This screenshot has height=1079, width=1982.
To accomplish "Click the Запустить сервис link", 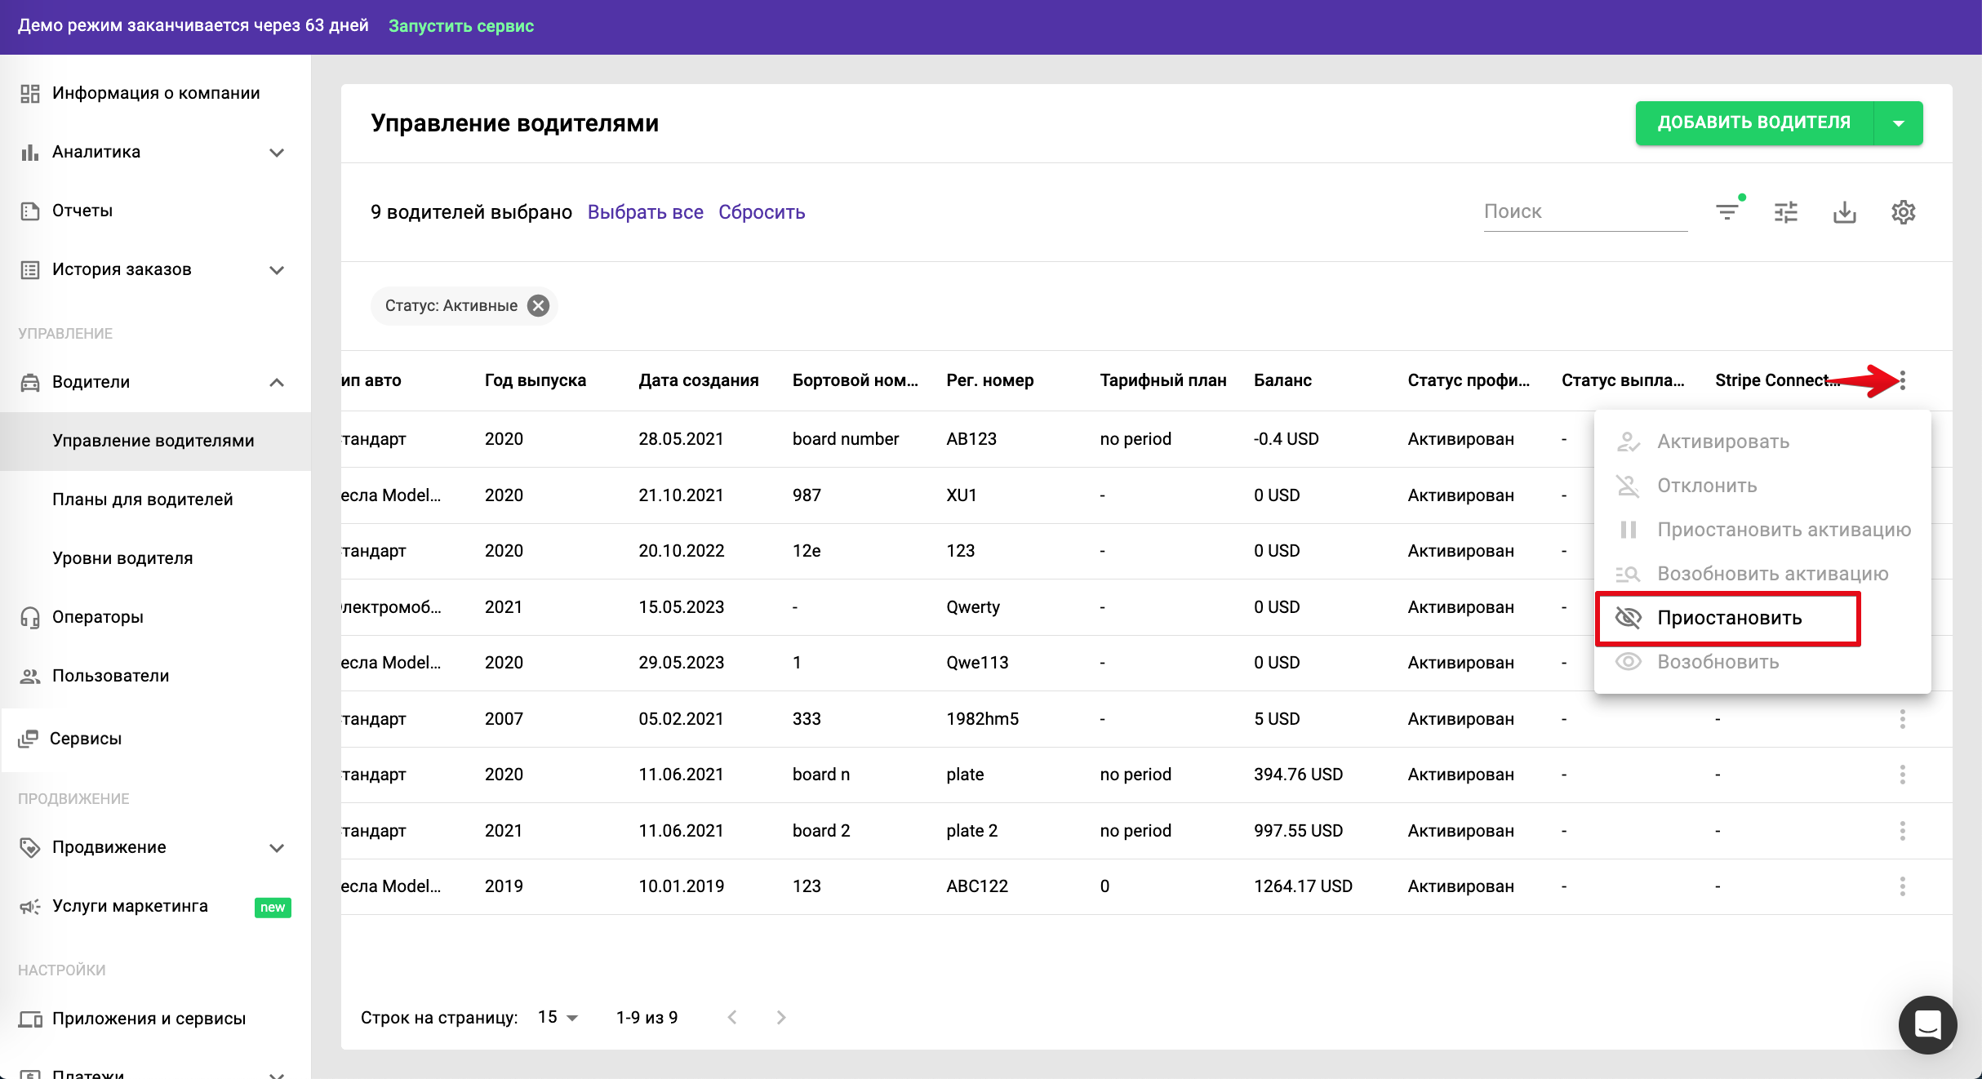I will [x=460, y=26].
